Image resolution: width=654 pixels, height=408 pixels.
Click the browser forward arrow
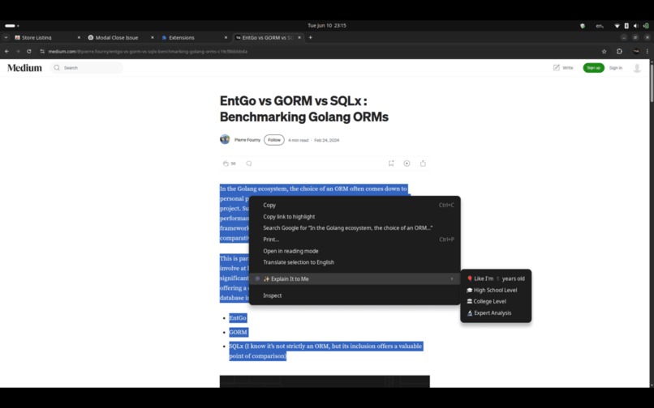tap(18, 51)
